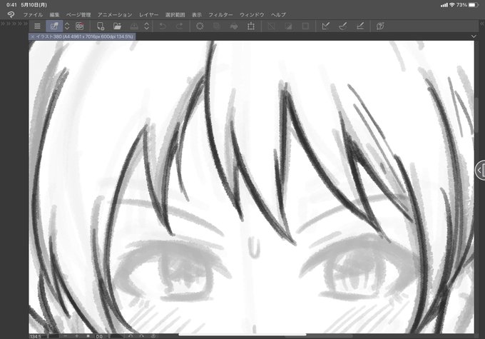485x339 pixels.
Task: Toggle snap to grid icon
Action: click(360, 26)
